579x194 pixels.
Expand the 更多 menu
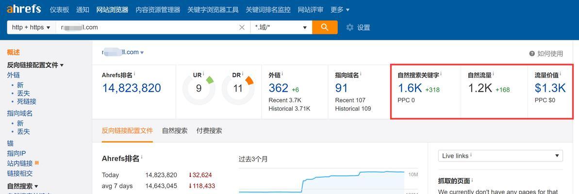[x=340, y=10]
